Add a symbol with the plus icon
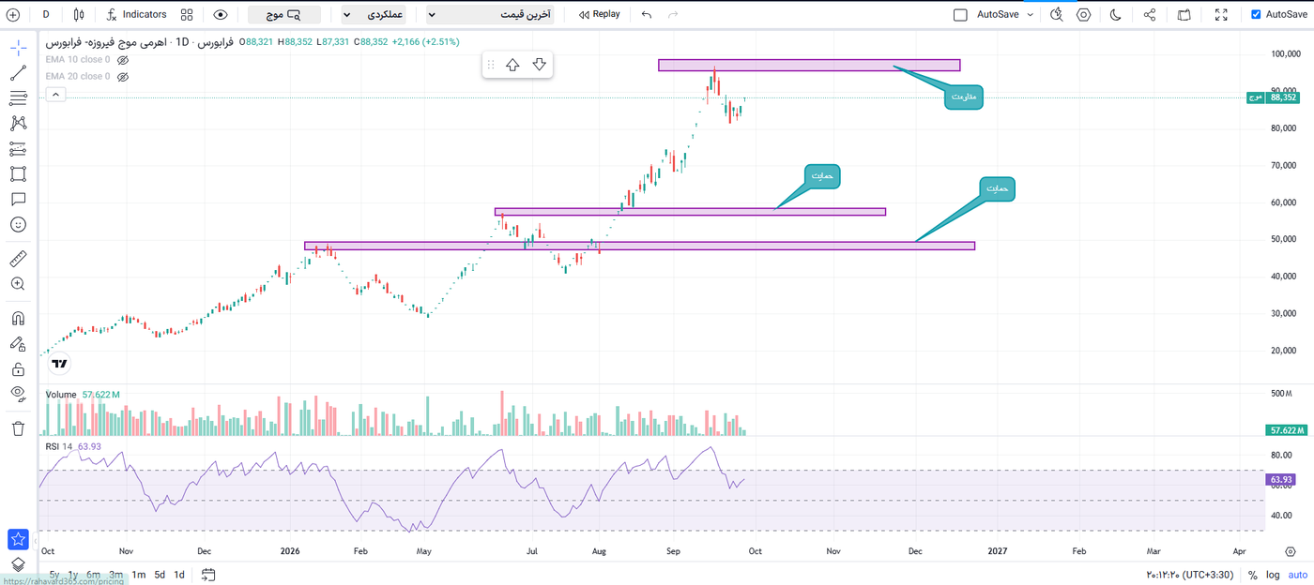This screenshot has height=585, width=1314. click(13, 15)
